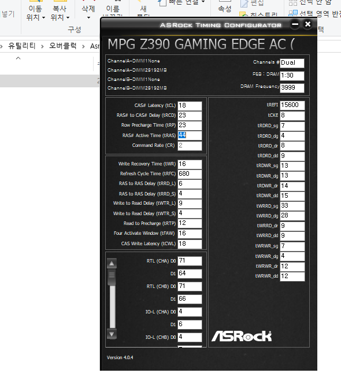341x384 pixels.
Task: Click the tWTR_S Write to Read Delay field
Action: pos(190,213)
